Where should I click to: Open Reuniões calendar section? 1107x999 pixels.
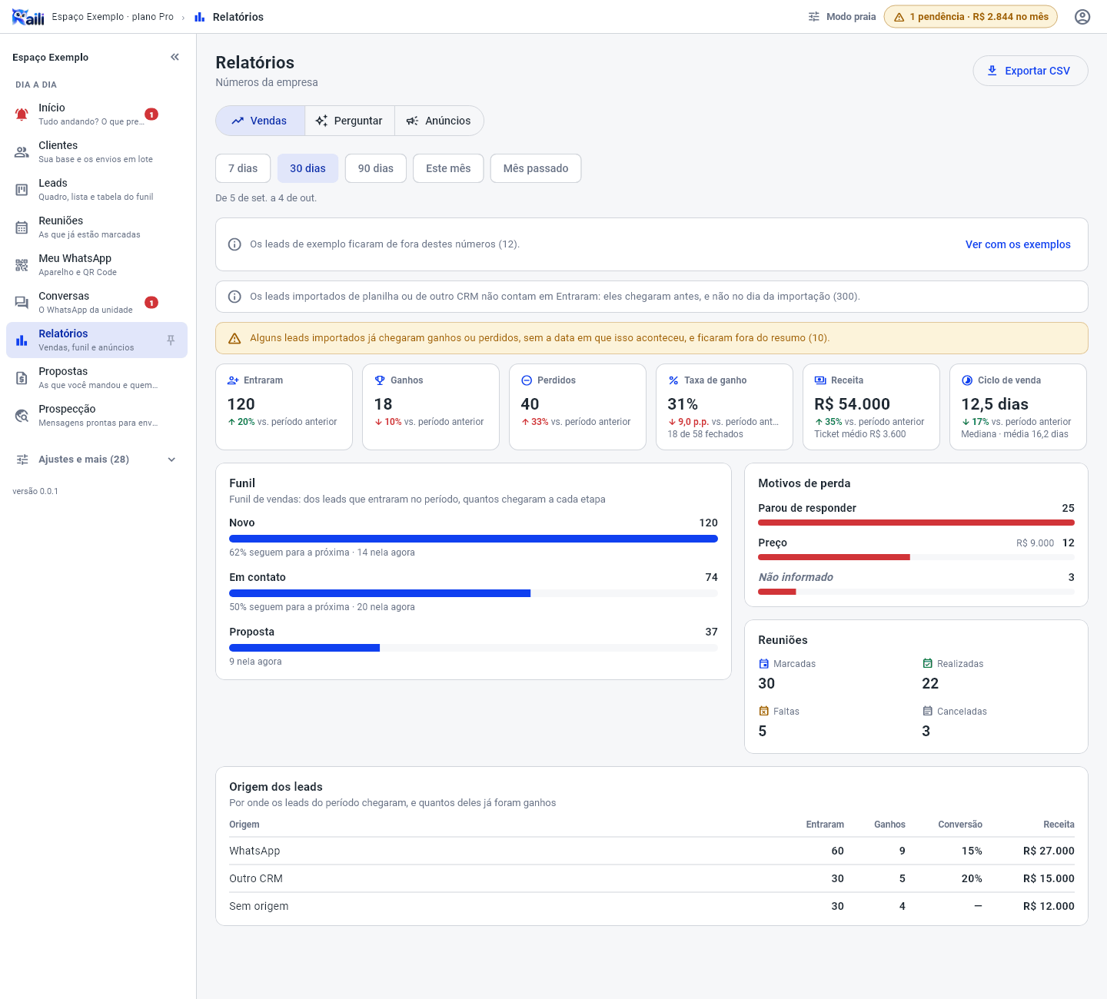click(97, 227)
